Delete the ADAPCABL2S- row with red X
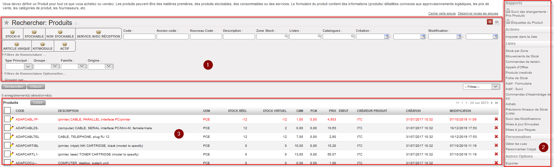 click(x=496, y=128)
